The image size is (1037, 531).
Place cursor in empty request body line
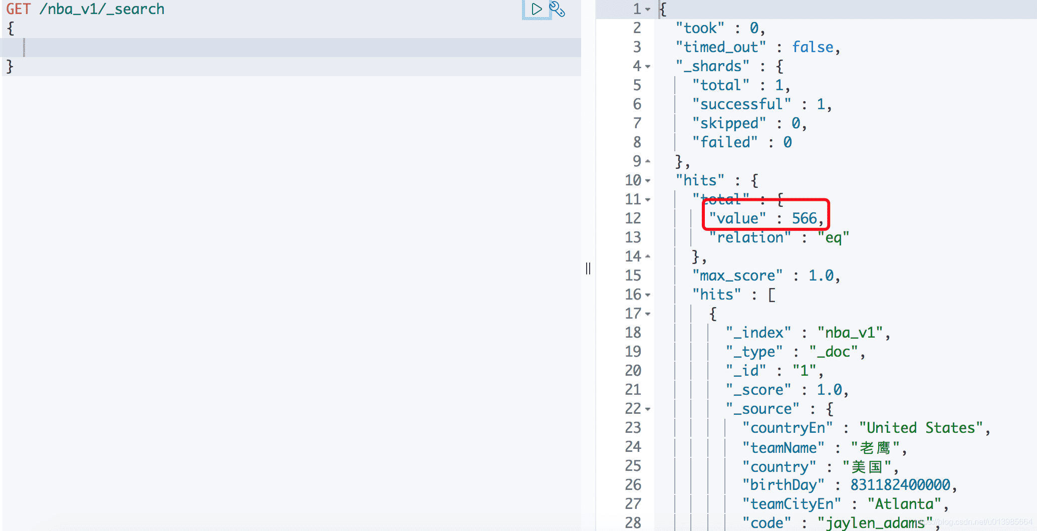292,48
